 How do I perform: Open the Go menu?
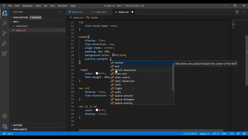(x=46, y=6)
